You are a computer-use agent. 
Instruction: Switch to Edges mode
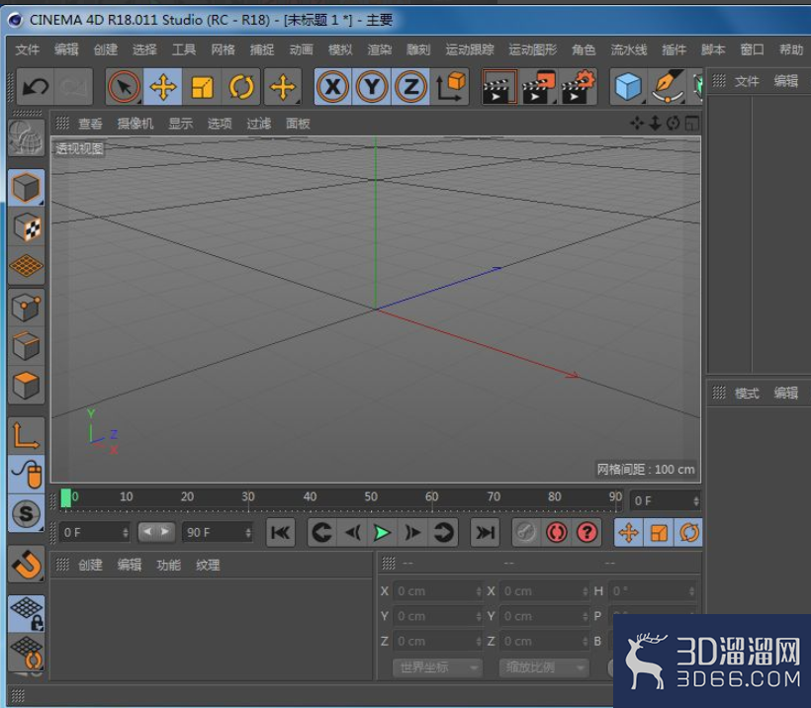coord(26,346)
